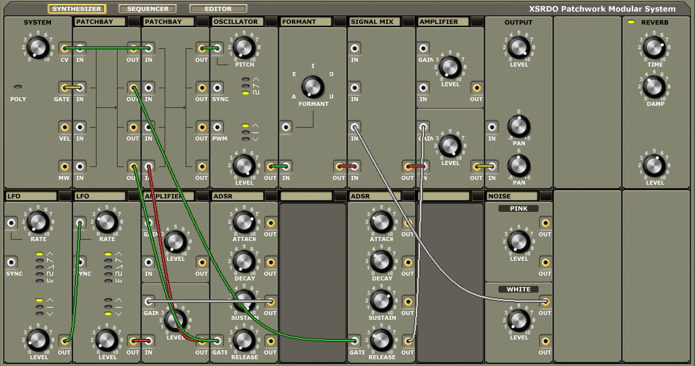Click the Formant module bottom IN jack

point(286,167)
